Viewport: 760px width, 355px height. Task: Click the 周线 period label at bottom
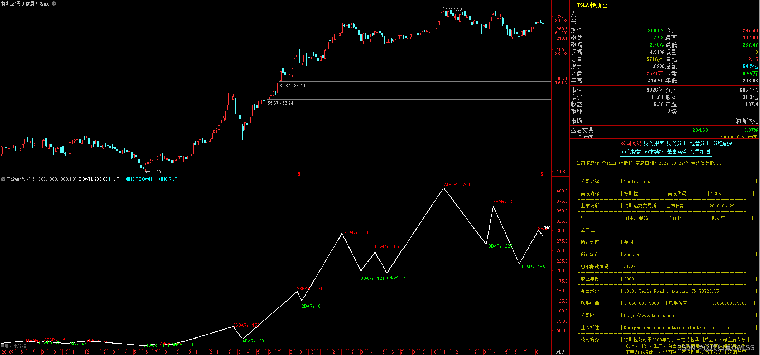(x=560, y=352)
